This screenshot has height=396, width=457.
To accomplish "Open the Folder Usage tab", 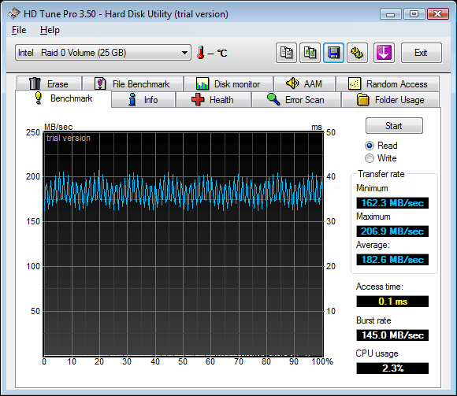I will coord(390,100).
